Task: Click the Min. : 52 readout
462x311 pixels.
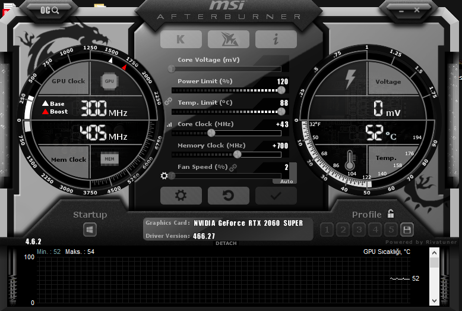Action: tap(49, 252)
